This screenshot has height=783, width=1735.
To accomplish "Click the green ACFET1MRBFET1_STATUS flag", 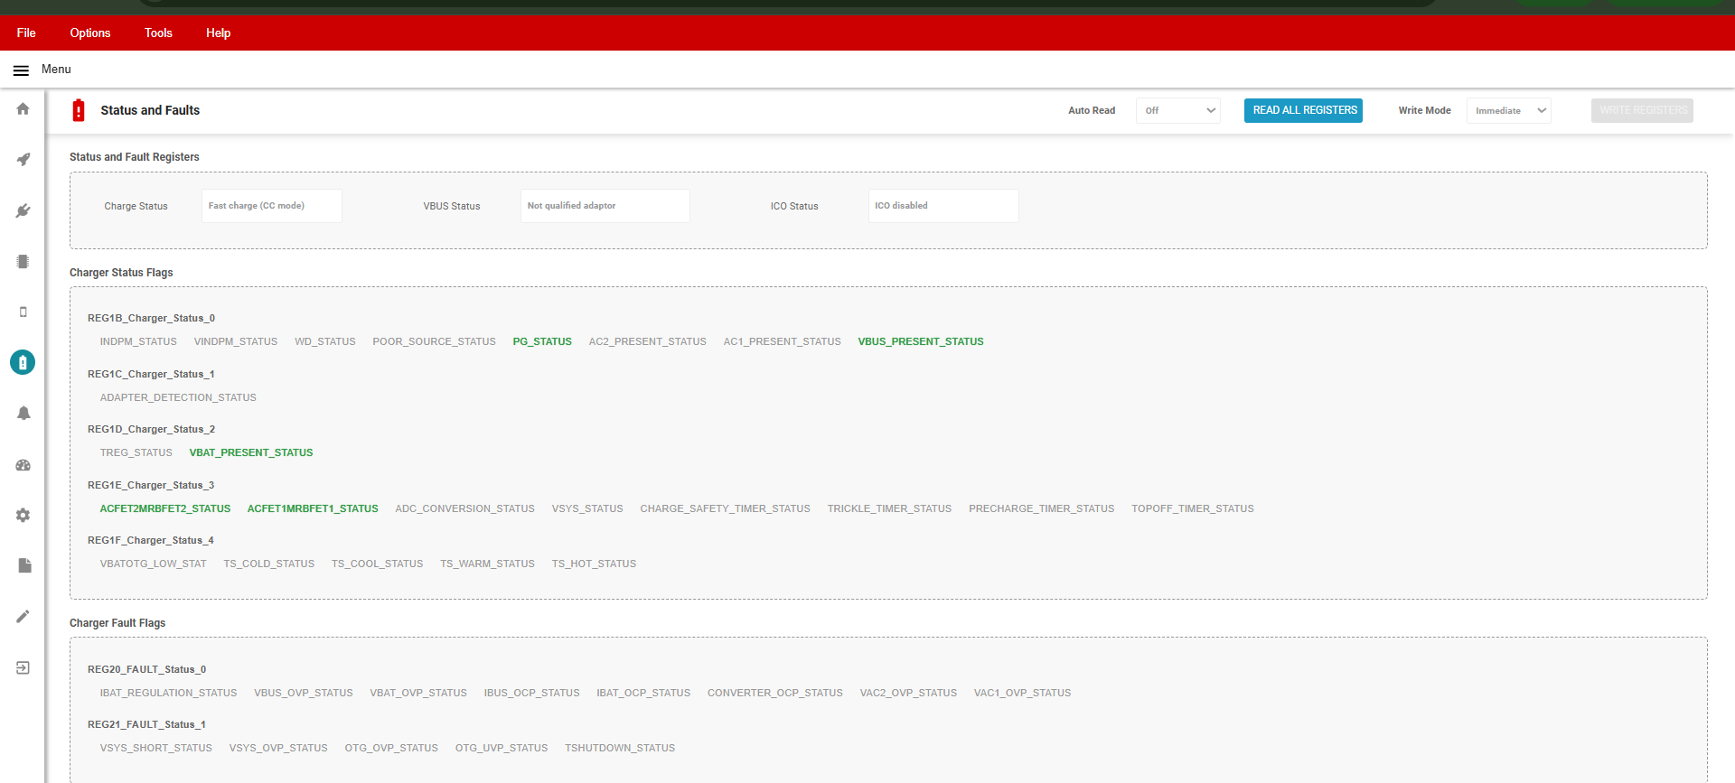I will click(313, 508).
